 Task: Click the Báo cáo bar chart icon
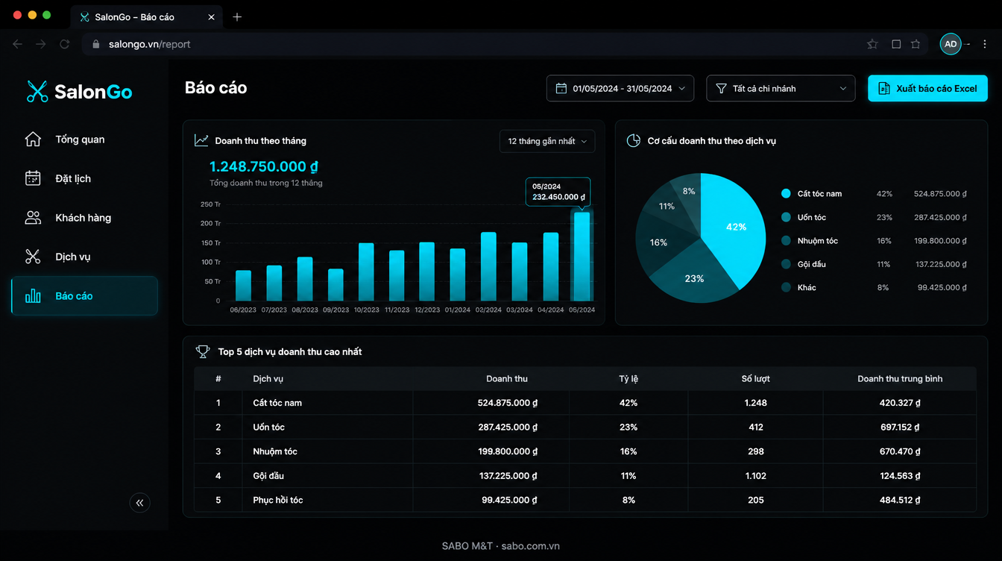[x=33, y=296]
